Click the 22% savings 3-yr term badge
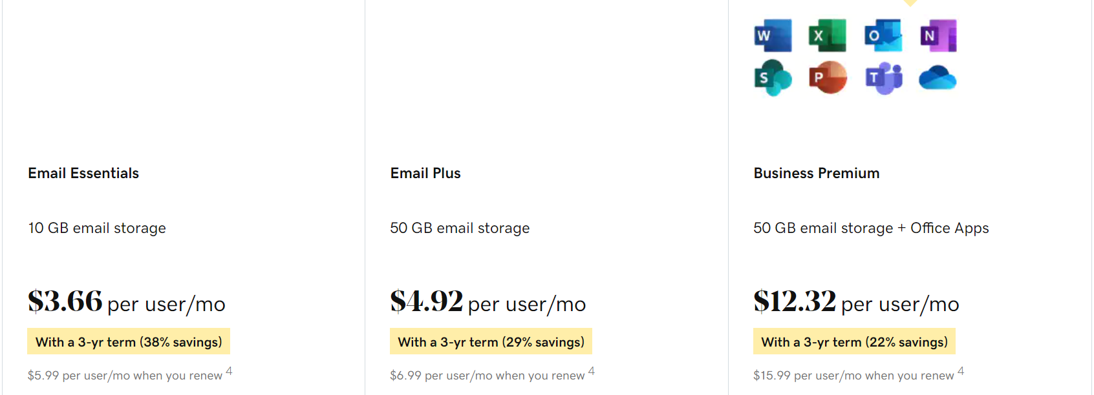This screenshot has height=395, width=1094. [854, 342]
